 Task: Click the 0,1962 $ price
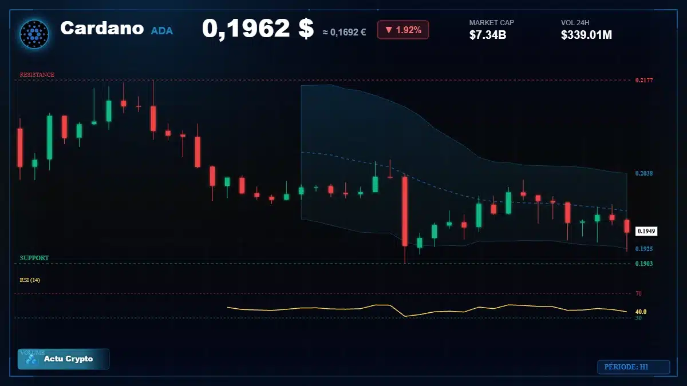coord(258,29)
